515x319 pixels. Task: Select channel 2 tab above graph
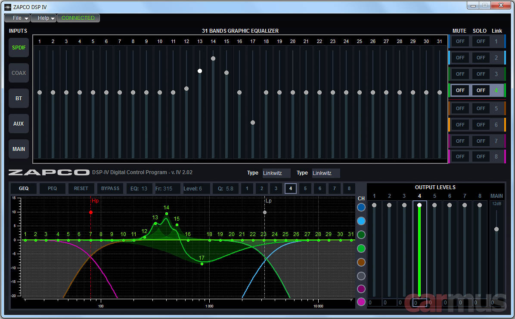click(262, 188)
